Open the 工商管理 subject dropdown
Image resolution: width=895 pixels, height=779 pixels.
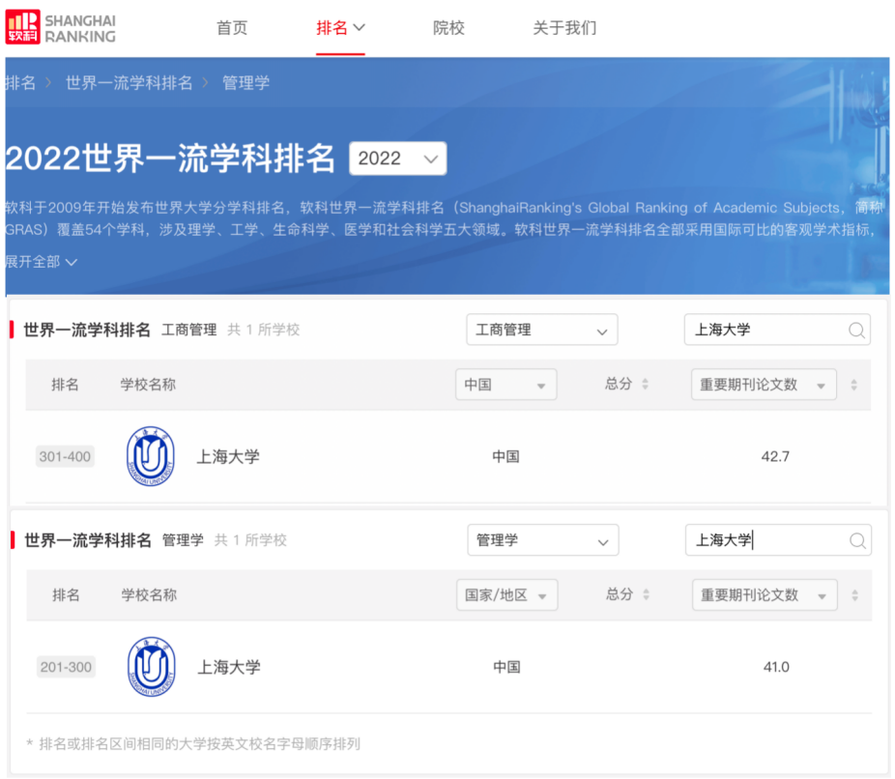(x=541, y=330)
